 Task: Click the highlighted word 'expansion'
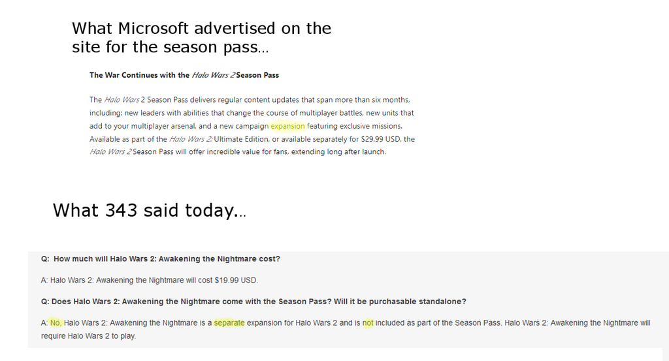pyautogui.click(x=287, y=126)
